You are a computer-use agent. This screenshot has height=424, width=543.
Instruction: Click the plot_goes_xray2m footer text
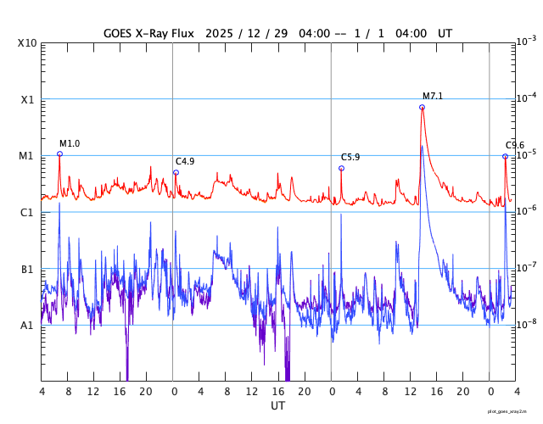point(512,411)
